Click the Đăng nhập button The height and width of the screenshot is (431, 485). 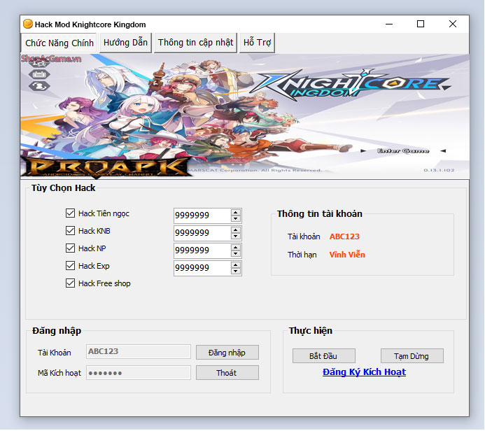coord(227,353)
